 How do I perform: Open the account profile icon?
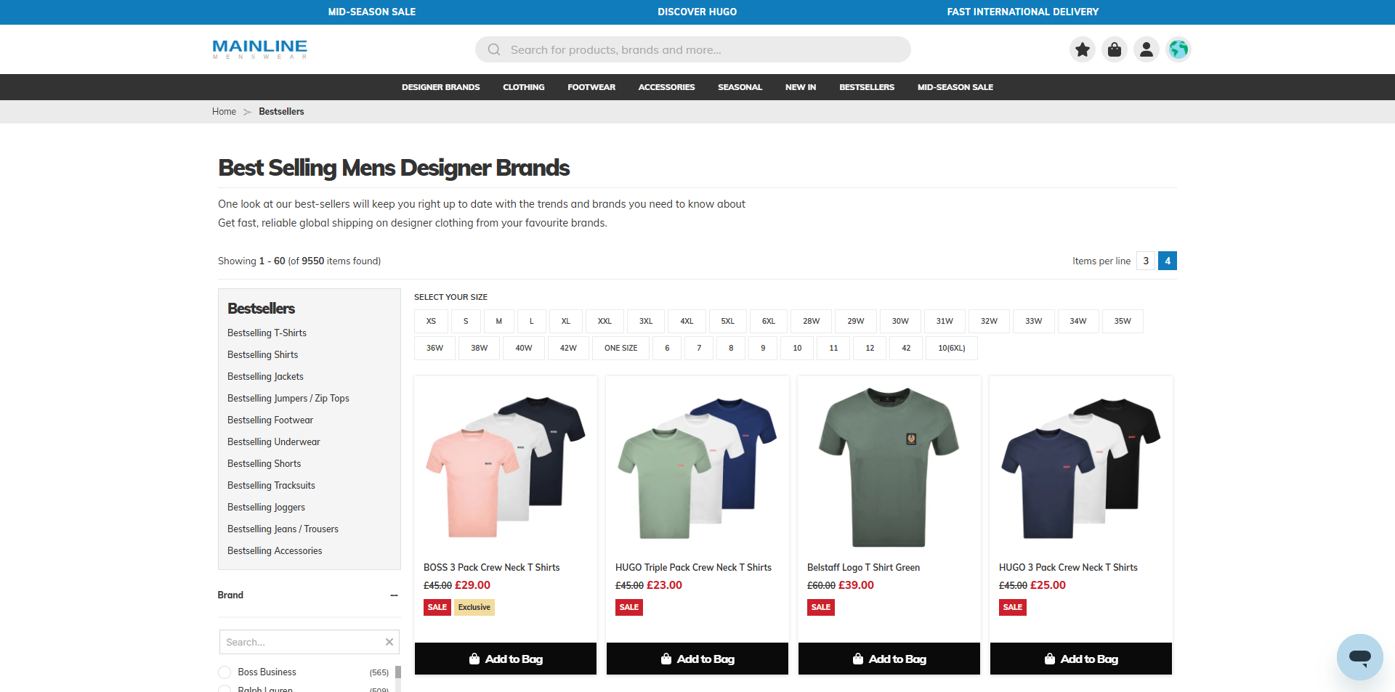(1147, 49)
